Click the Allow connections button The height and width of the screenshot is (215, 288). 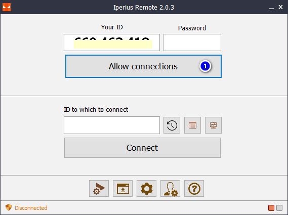click(143, 66)
